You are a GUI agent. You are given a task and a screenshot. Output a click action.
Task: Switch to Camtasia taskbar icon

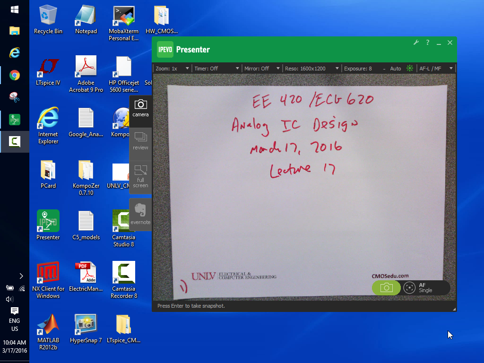coord(15,142)
